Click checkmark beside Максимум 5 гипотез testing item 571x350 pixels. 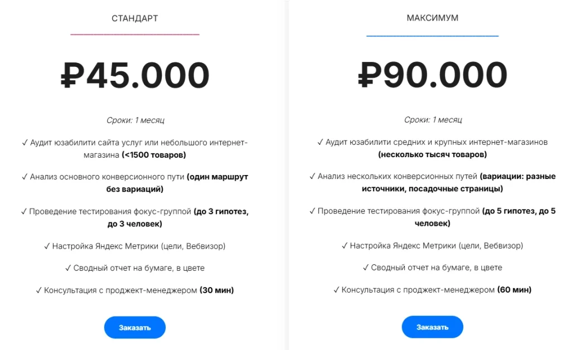tap(312, 211)
